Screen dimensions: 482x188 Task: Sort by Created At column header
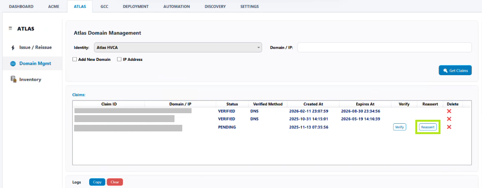313,104
